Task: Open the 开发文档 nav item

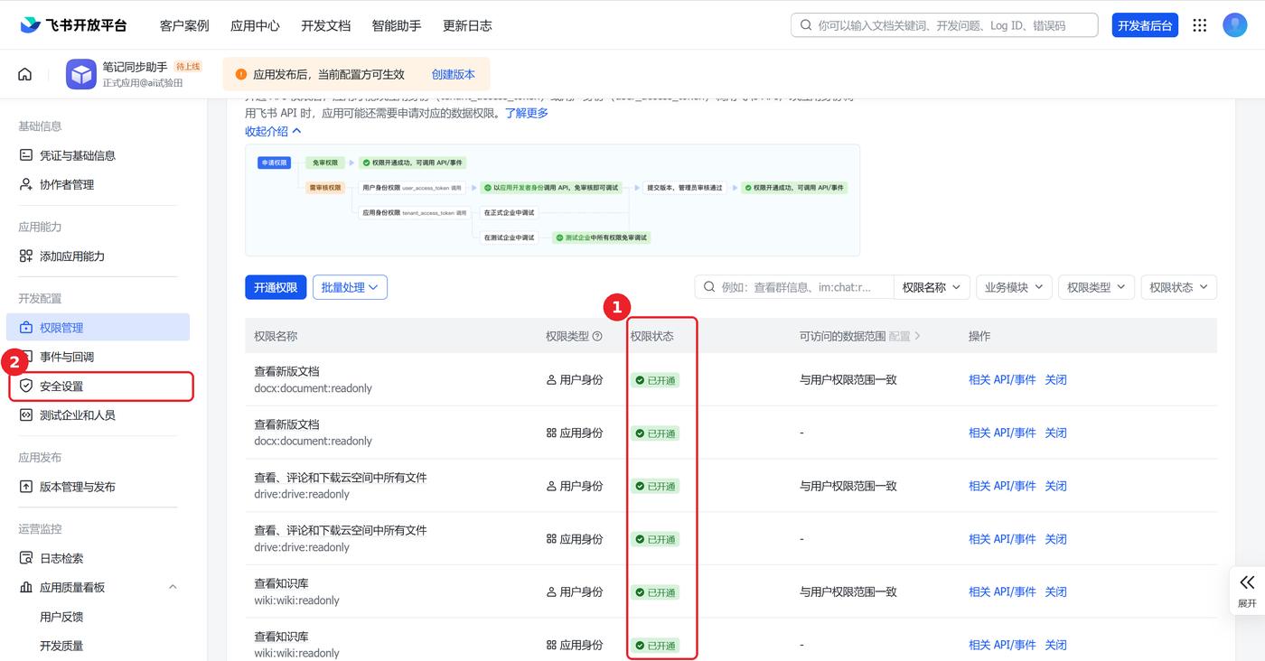Action: click(x=325, y=25)
